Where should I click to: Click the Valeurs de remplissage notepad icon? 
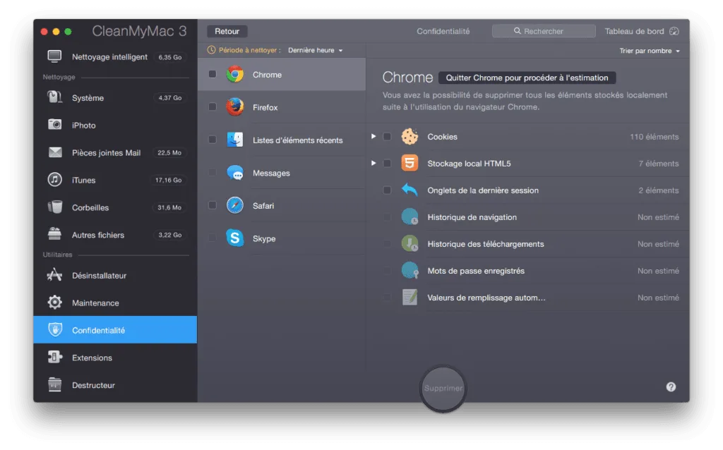point(410,297)
